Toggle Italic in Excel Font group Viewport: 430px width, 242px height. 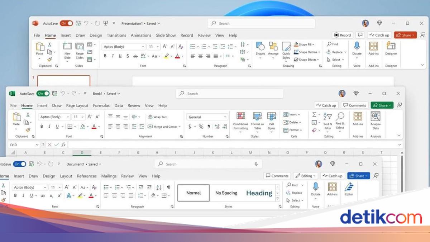49,126
